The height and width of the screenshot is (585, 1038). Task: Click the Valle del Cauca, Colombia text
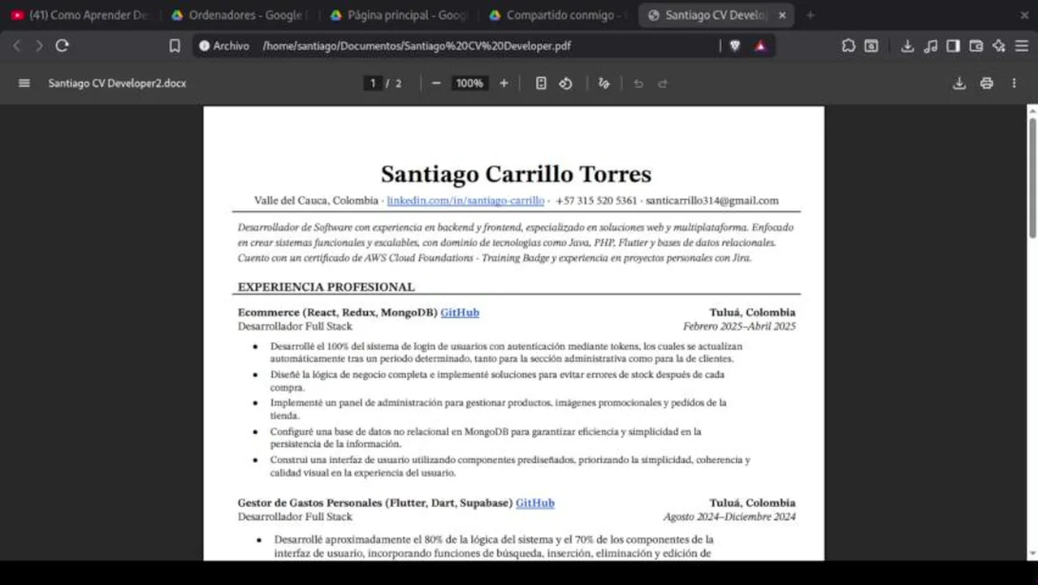pyautogui.click(x=316, y=201)
